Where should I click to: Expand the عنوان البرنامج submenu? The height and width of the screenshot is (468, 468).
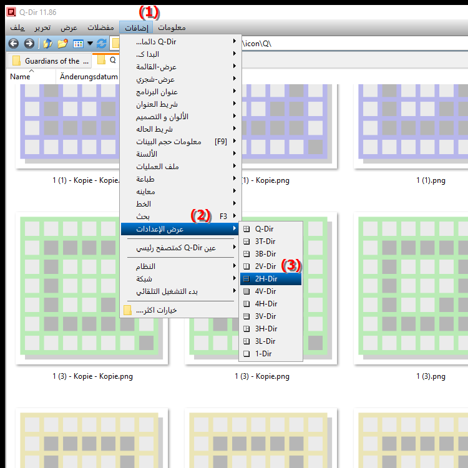coord(180,92)
